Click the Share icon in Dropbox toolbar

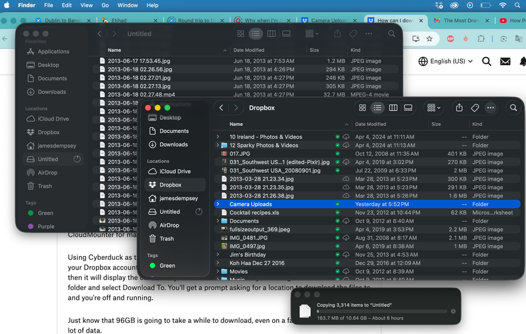tap(460, 108)
